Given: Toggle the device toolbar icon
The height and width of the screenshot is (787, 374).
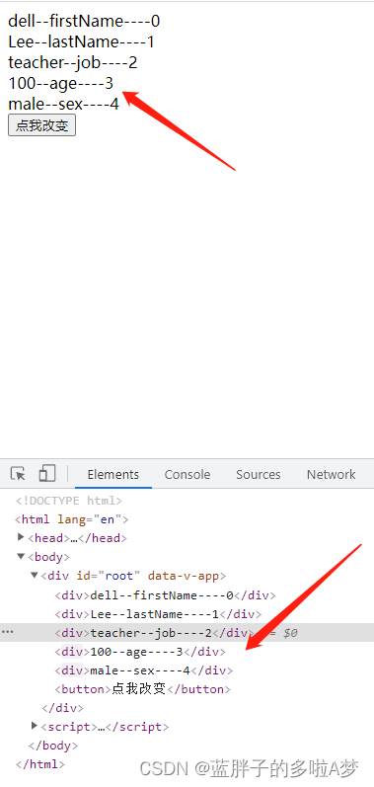Looking at the screenshot, I should (47, 474).
